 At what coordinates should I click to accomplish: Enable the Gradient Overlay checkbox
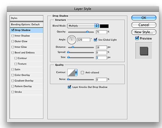[13, 81]
